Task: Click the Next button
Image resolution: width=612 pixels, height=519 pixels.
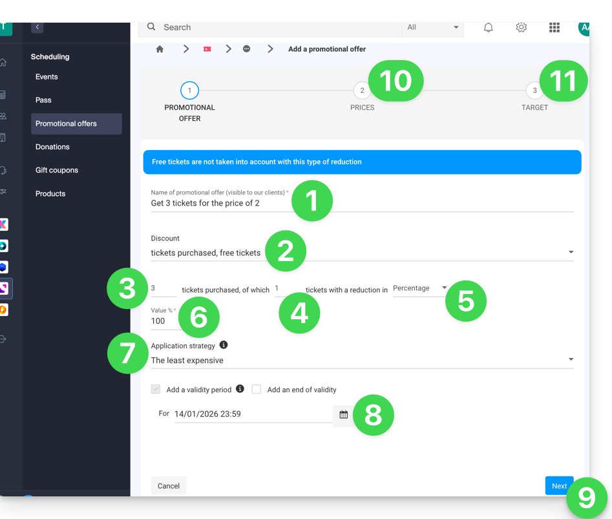Action: pyautogui.click(x=558, y=486)
